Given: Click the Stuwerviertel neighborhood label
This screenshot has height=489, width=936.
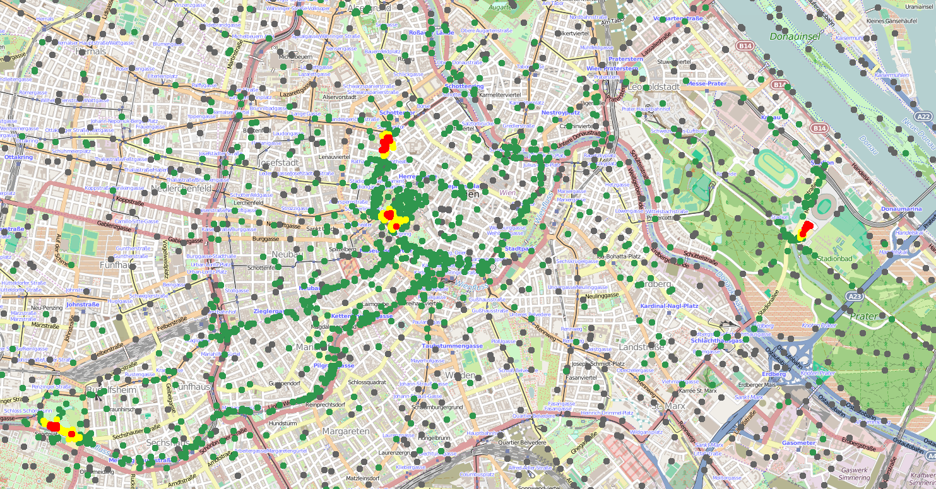Looking at the screenshot, I should click(x=673, y=62).
